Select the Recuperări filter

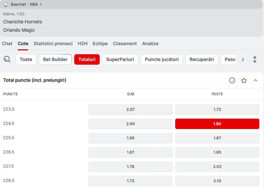202,59
